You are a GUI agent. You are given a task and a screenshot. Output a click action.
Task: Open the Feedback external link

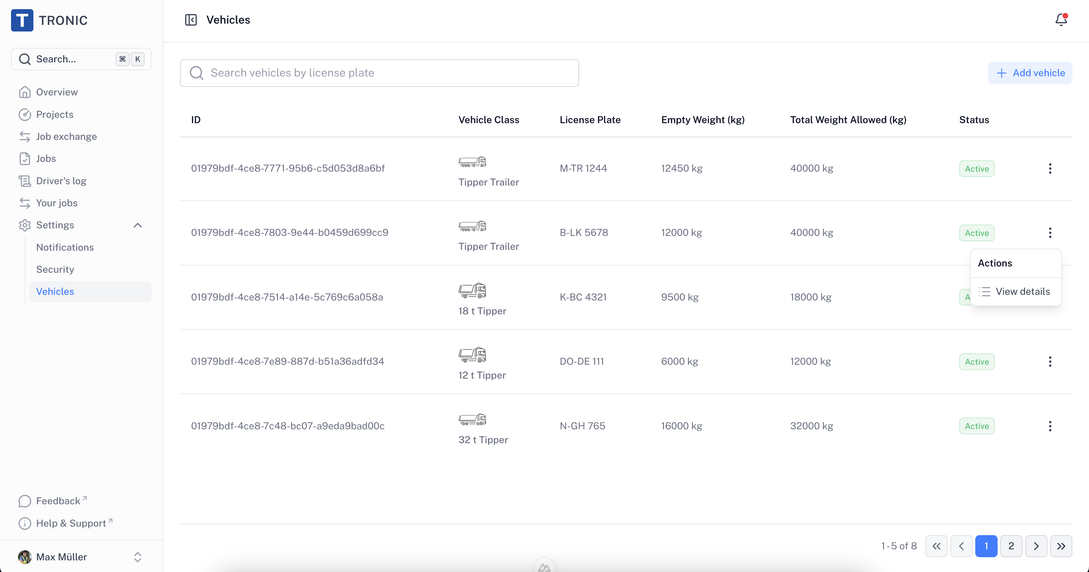[x=58, y=501]
